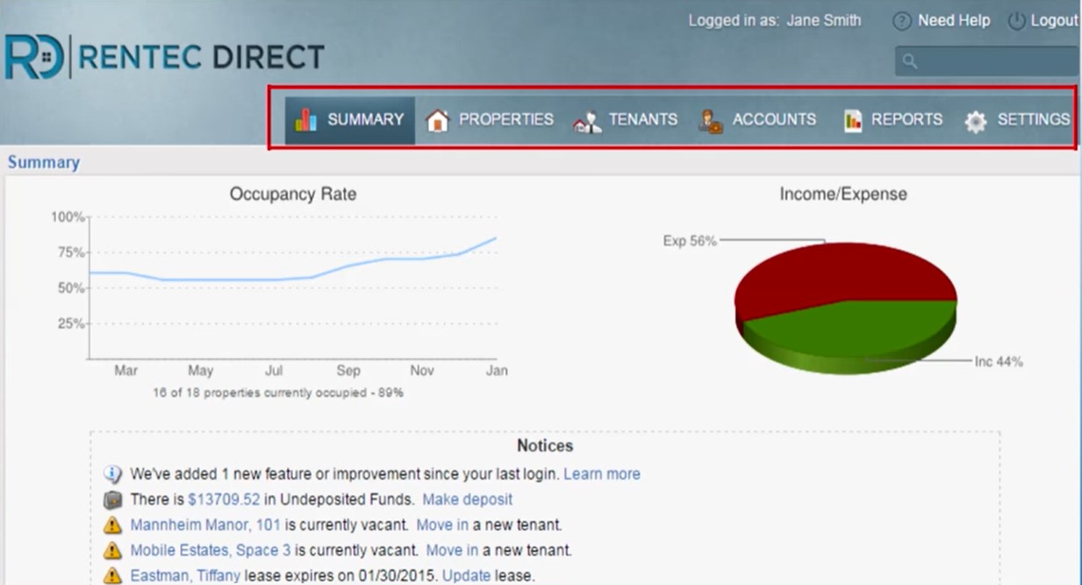The image size is (1082, 585).
Task: Click the Learn more link
Action: (x=603, y=474)
